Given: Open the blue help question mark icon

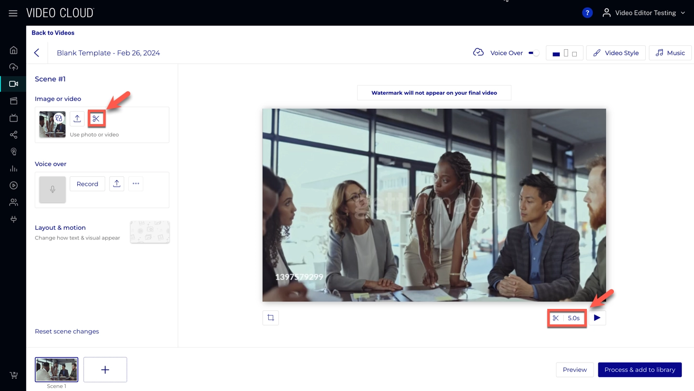Looking at the screenshot, I should click(587, 13).
